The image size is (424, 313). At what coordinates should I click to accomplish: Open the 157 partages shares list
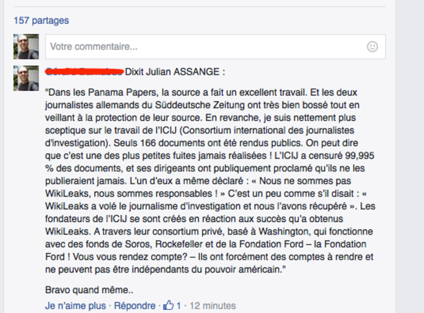point(42,20)
